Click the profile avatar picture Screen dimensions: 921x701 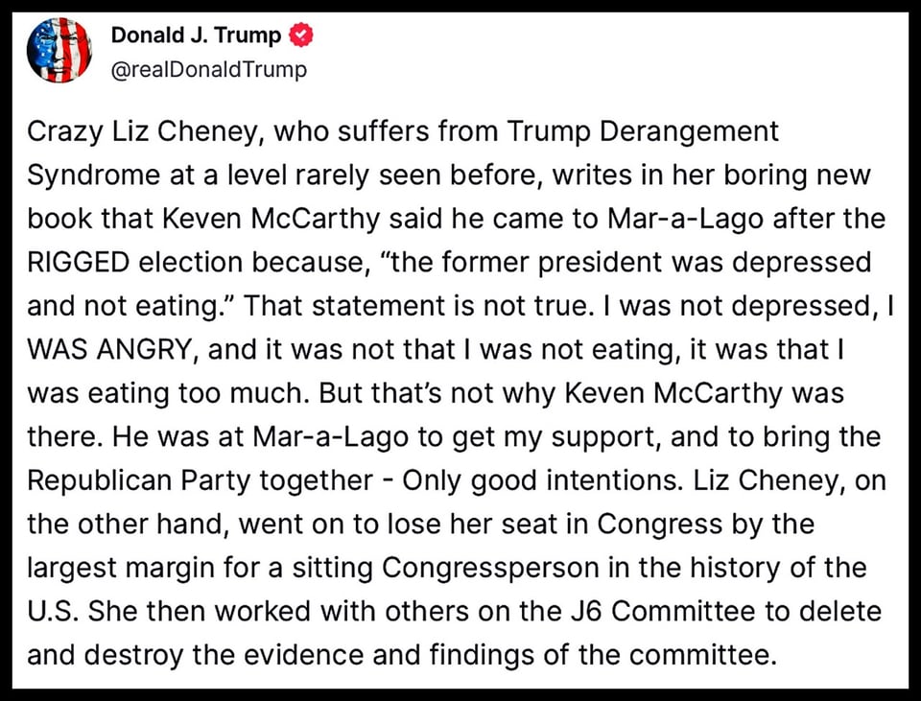(59, 51)
